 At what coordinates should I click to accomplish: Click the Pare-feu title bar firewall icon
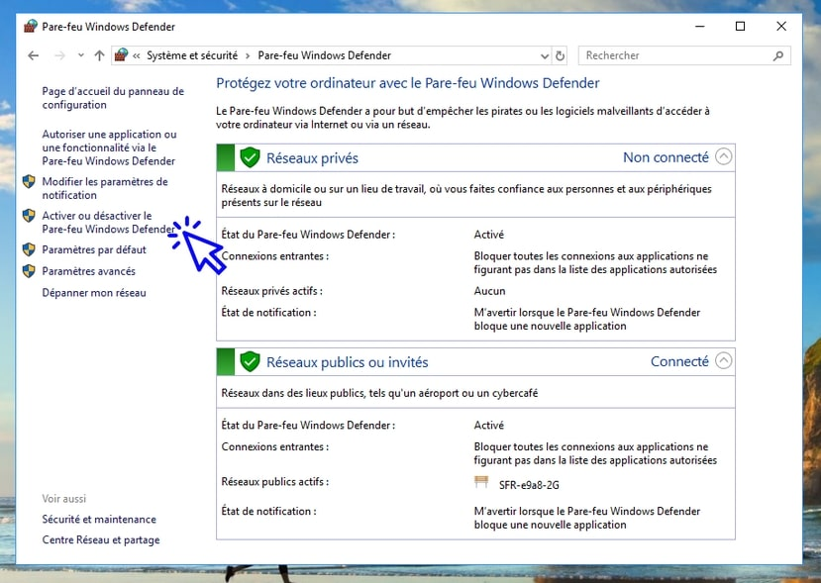(x=31, y=26)
